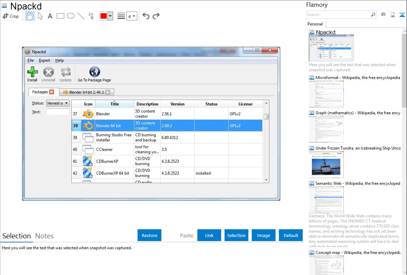Image resolution: width=407 pixels, height=275 pixels.
Task: Open the Personal tab
Action: 315,24
